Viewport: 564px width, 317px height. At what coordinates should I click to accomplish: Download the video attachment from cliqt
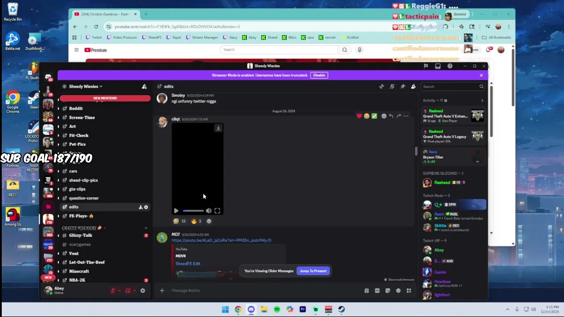[218, 128]
